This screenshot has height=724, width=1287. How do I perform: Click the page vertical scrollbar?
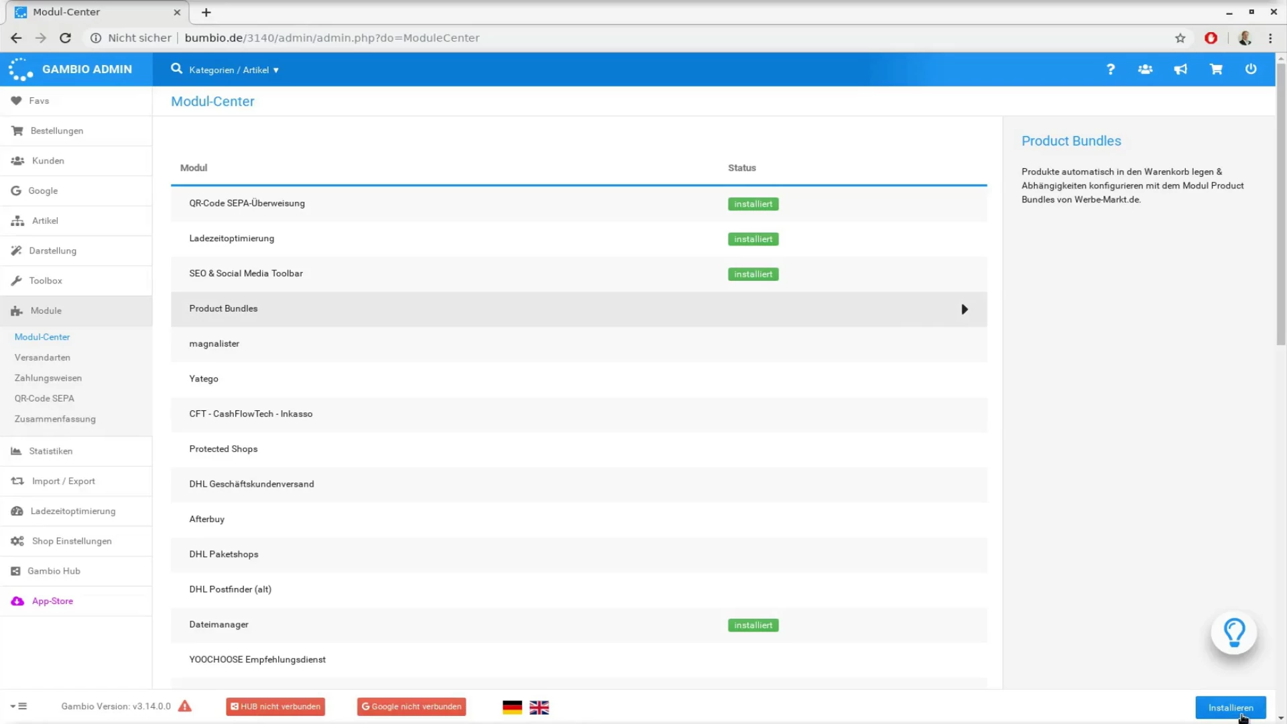[1281, 204]
